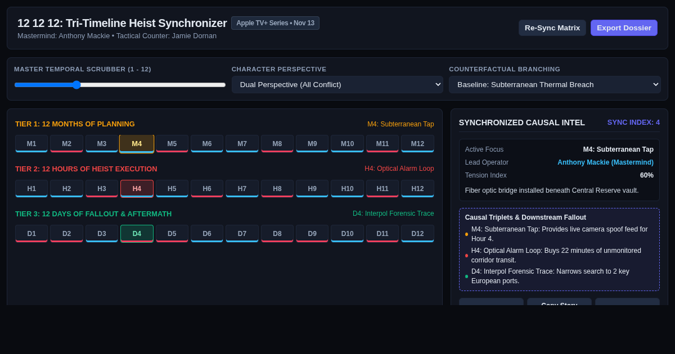Image resolution: width=675 pixels, height=354 pixels.
Task: Pick fallout day D8
Action: (277, 234)
